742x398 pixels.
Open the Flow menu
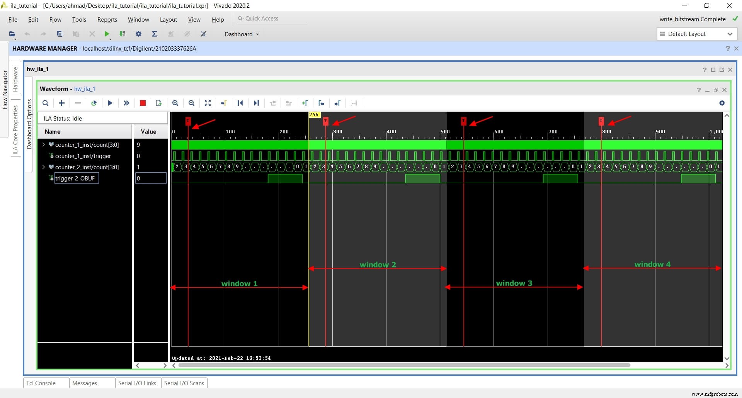[x=55, y=19]
